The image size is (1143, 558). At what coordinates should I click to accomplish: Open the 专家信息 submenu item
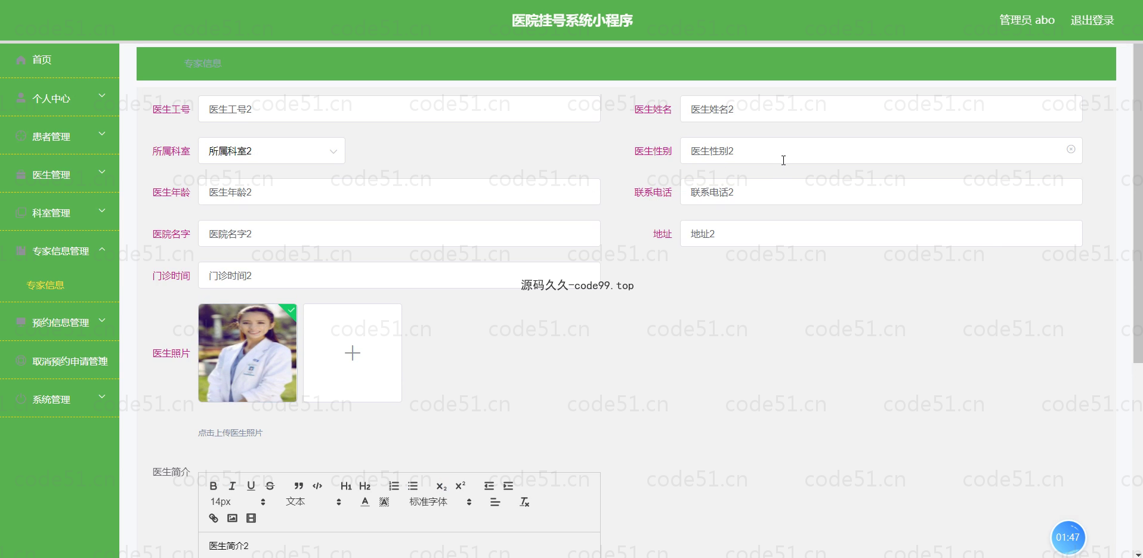click(45, 285)
